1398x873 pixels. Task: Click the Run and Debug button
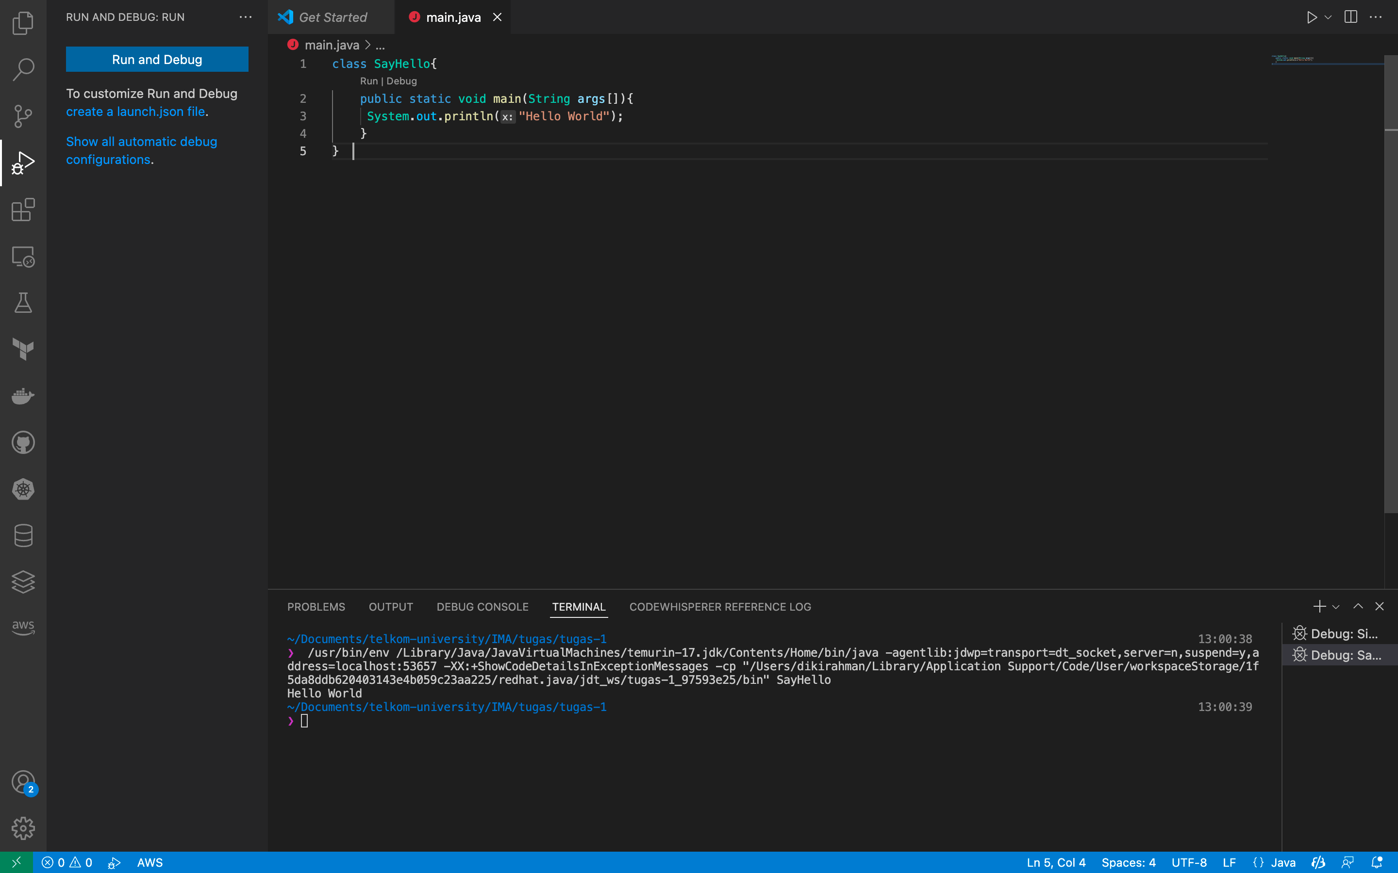157,59
